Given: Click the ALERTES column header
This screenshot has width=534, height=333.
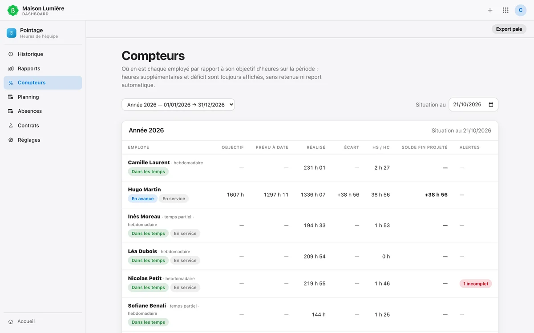Looking at the screenshot, I should pos(469,147).
